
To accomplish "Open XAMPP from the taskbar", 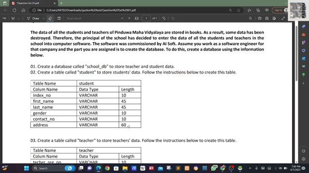I will (x=187, y=168).
